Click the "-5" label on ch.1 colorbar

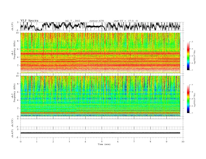click(192, 56)
